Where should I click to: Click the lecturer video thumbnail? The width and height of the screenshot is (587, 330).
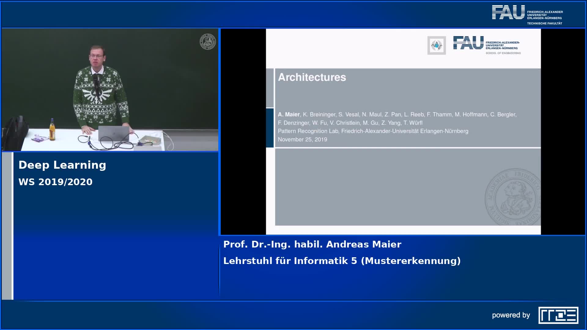point(110,90)
